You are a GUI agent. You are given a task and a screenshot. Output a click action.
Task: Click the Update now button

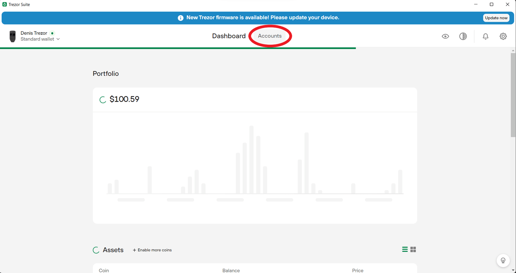[x=496, y=18]
